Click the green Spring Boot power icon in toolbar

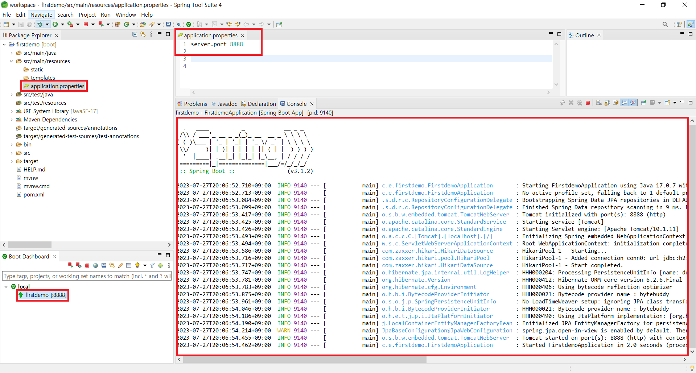click(x=189, y=24)
